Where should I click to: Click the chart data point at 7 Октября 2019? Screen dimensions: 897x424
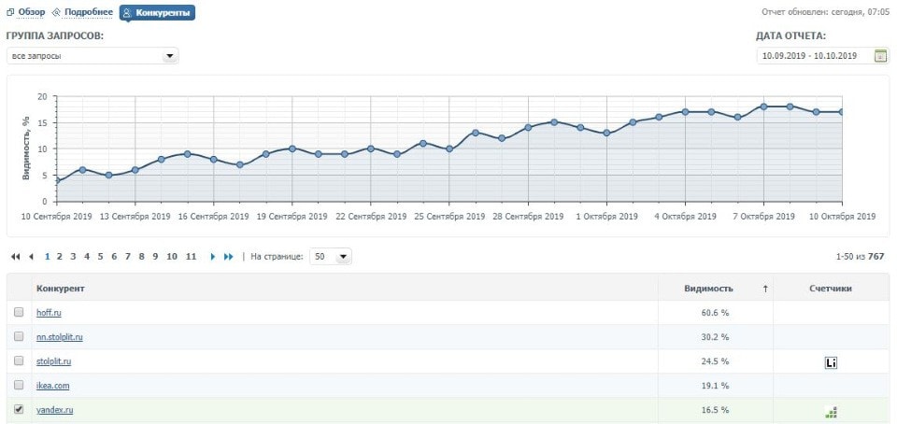763,106
